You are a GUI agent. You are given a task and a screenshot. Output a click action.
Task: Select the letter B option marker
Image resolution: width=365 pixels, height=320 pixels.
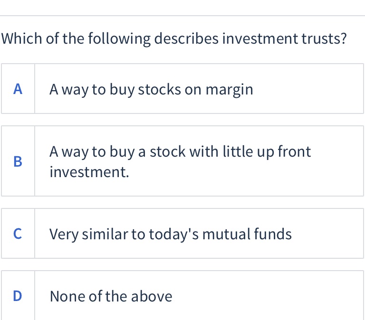pos(18,161)
